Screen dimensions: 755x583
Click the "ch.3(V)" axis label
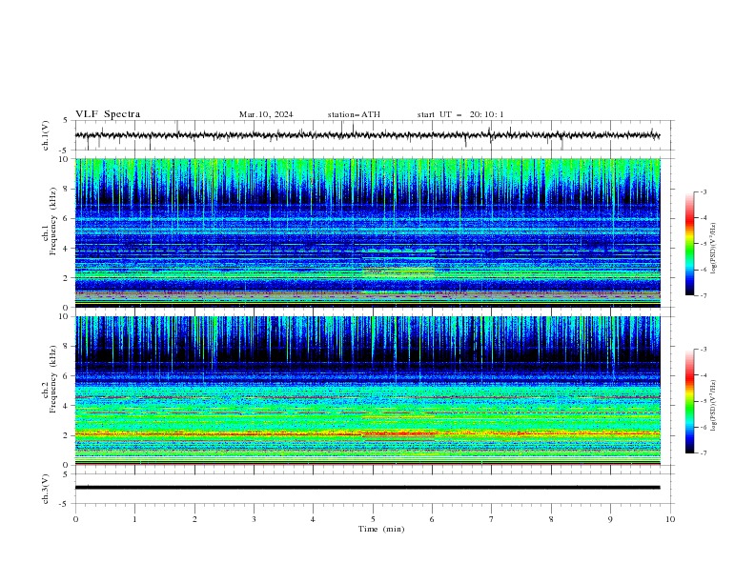46,489
